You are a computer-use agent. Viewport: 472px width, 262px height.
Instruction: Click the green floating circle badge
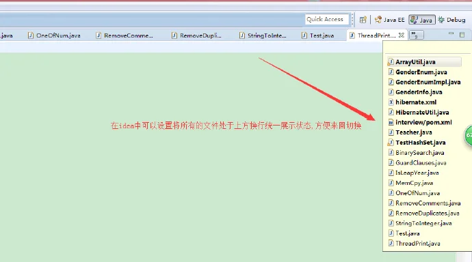[x=468, y=135]
